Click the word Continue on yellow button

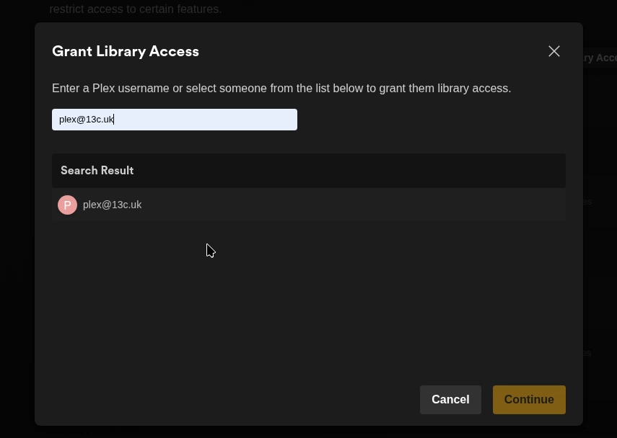[x=529, y=400]
